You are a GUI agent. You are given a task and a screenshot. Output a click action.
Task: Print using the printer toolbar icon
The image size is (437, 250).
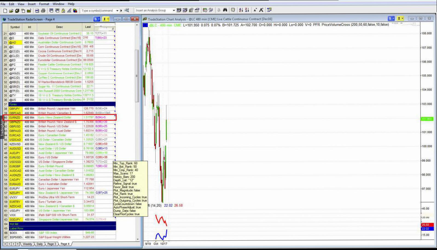pyautogui.click(x=43, y=11)
